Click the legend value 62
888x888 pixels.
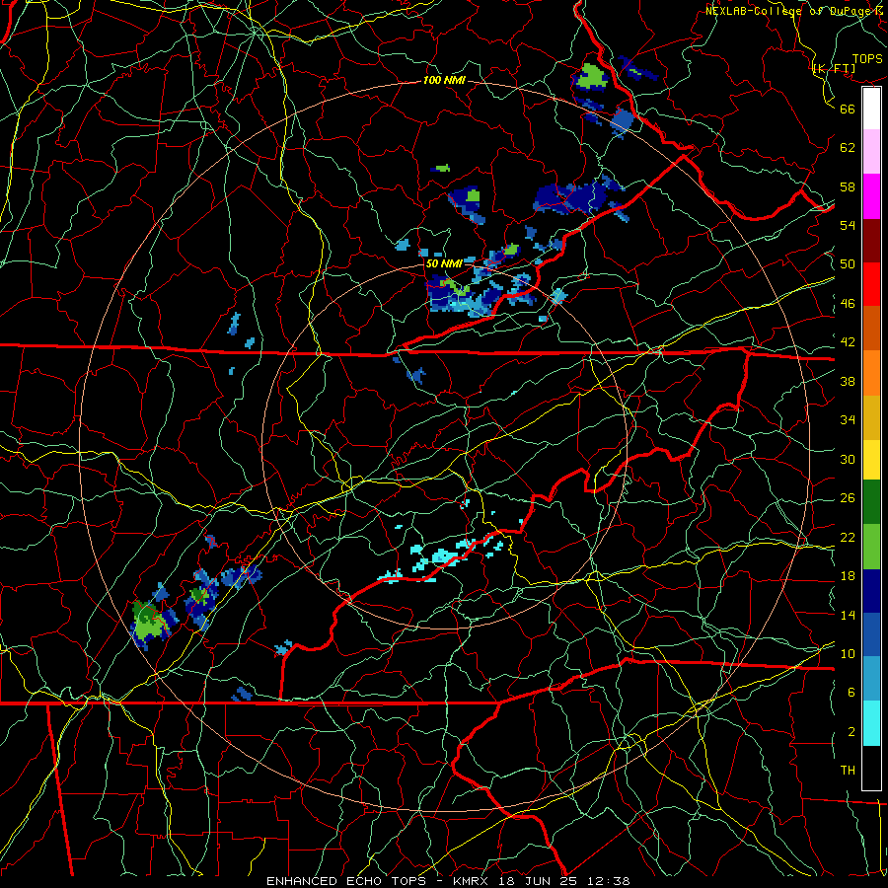pos(848,148)
